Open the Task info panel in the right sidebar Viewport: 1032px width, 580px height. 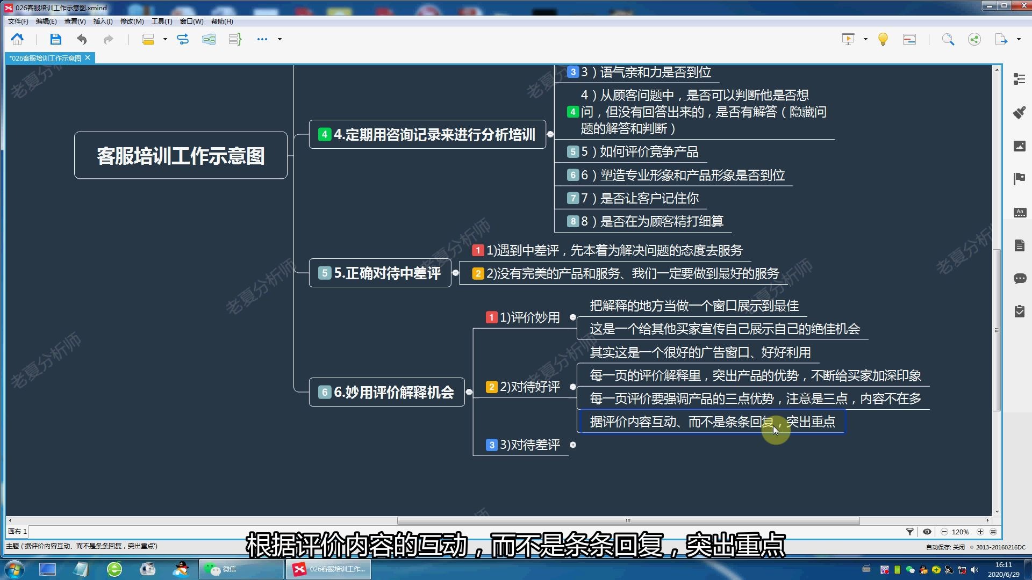point(1019,311)
